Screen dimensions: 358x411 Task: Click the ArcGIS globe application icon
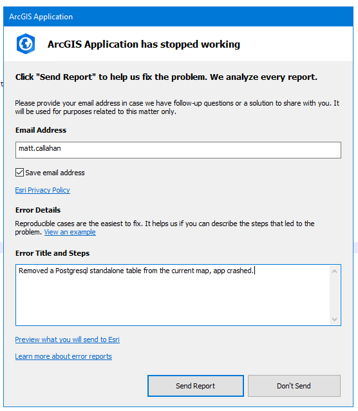pos(26,44)
